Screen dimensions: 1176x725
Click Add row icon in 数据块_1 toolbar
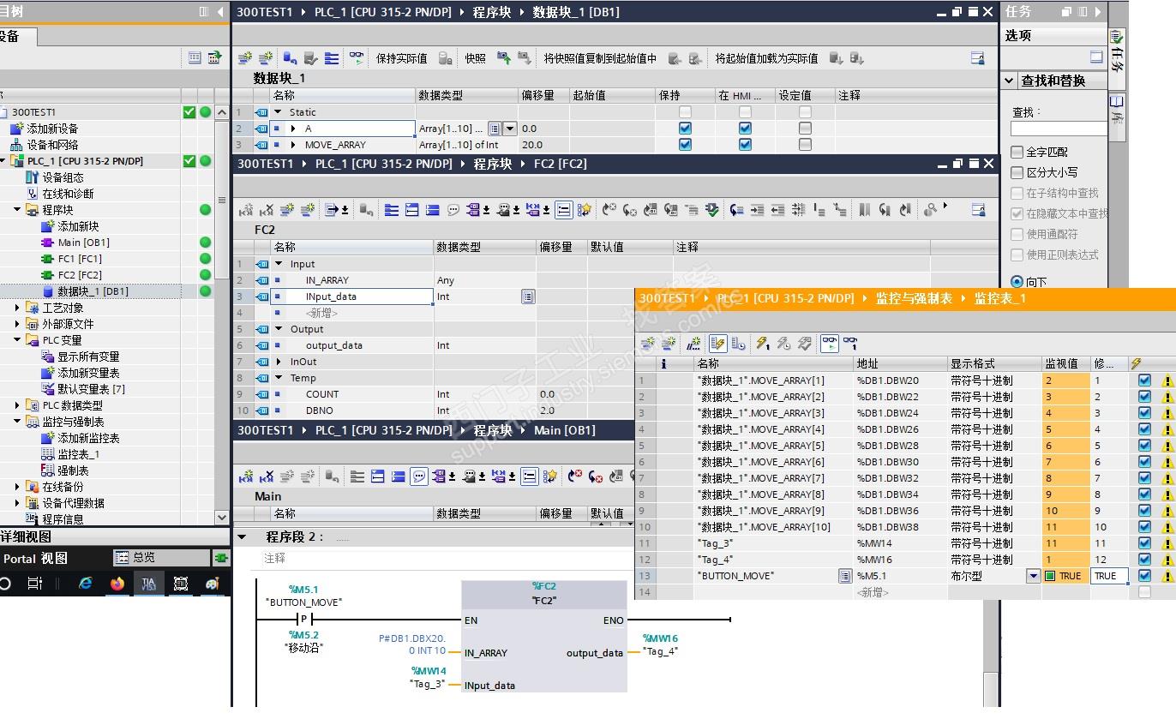pos(266,58)
